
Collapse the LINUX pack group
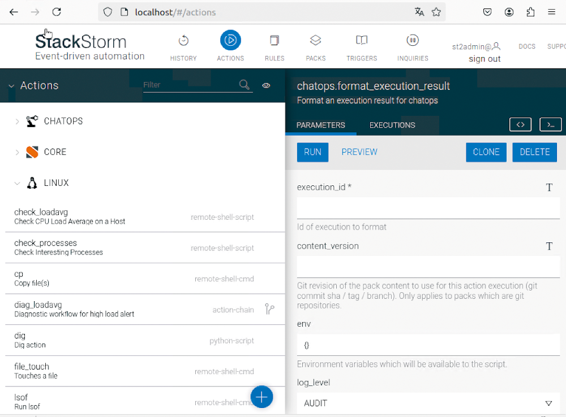click(x=17, y=184)
